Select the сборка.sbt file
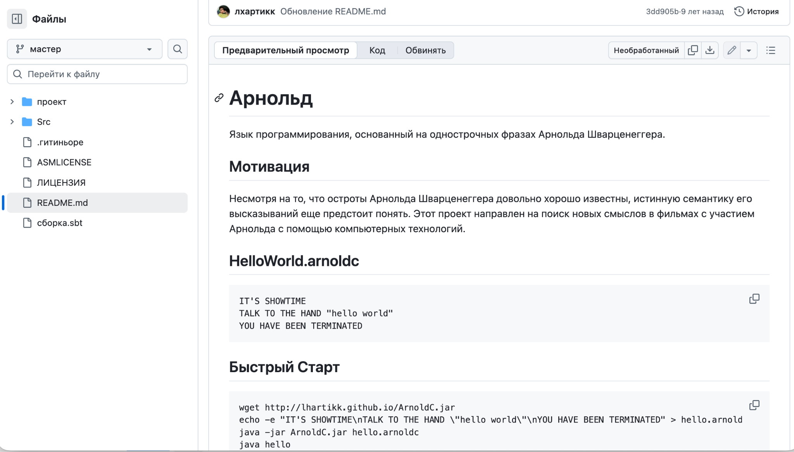Screen dimensions: 794x452 coord(59,223)
